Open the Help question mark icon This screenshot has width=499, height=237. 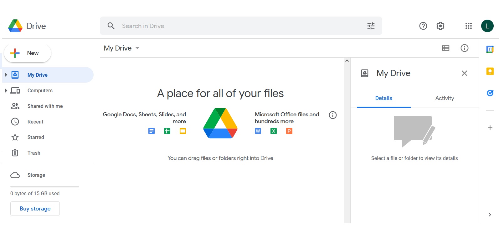(x=423, y=26)
